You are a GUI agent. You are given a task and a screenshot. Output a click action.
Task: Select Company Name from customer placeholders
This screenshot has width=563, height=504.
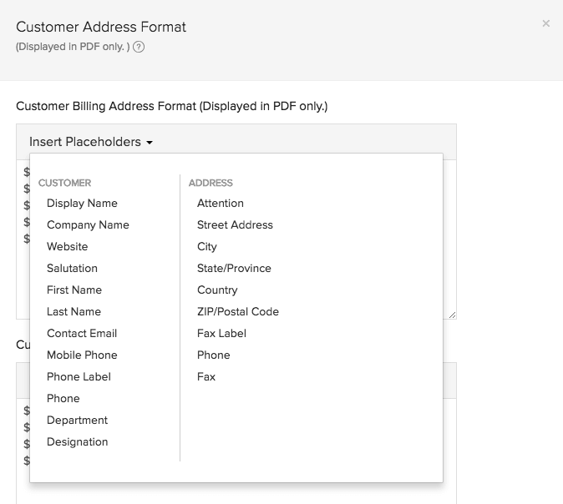coord(88,224)
